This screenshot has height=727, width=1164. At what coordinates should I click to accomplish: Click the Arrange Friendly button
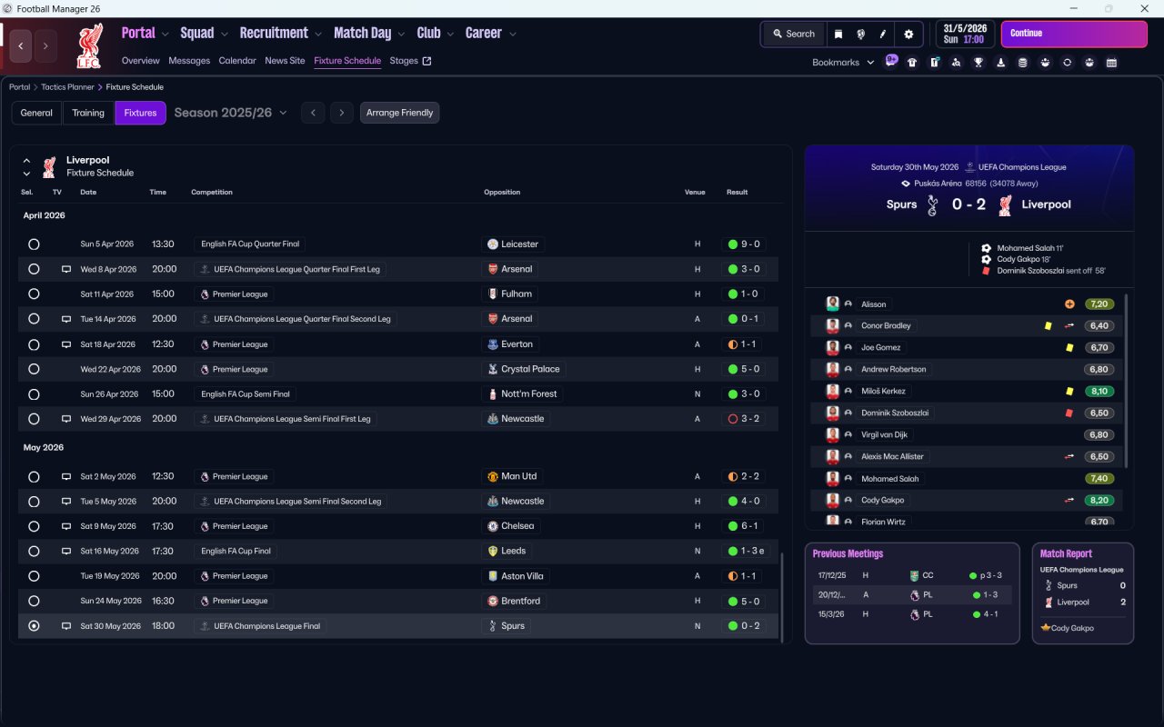(x=400, y=113)
